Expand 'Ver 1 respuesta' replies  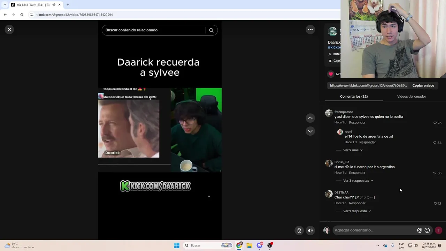tap(357, 211)
